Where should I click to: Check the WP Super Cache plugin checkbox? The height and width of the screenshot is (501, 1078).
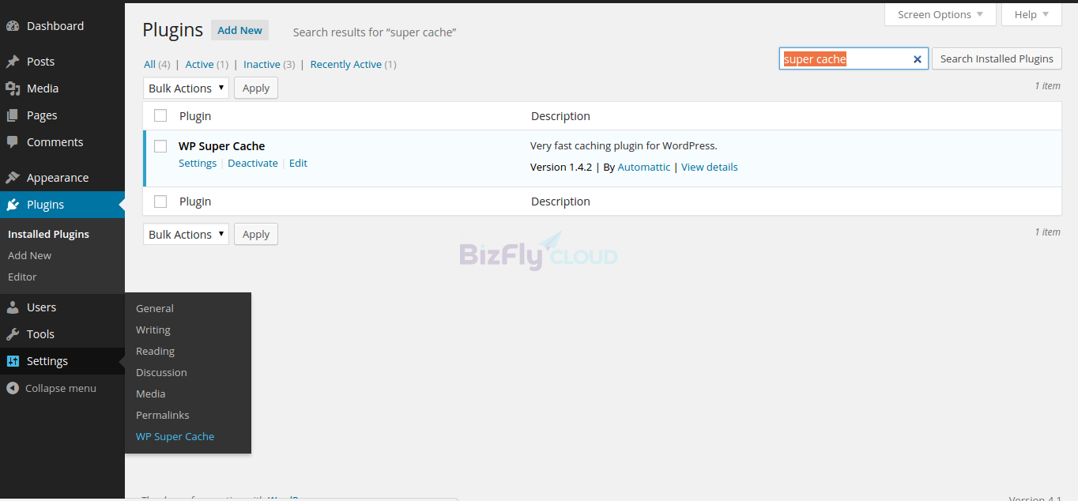(160, 146)
